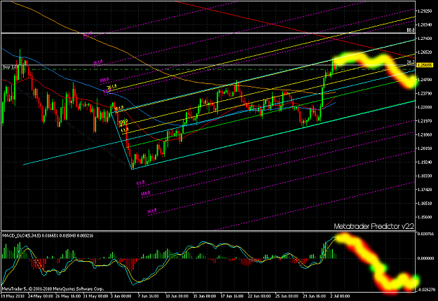
Task: Click the 1.21970 price axis label
Action: coord(425,121)
